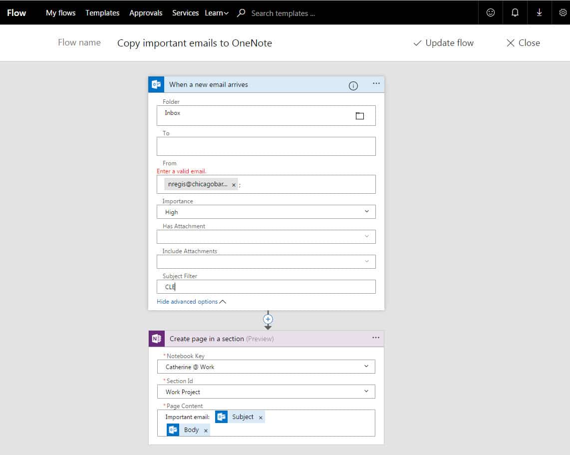Open the Services page
The image size is (570, 455).
click(185, 12)
